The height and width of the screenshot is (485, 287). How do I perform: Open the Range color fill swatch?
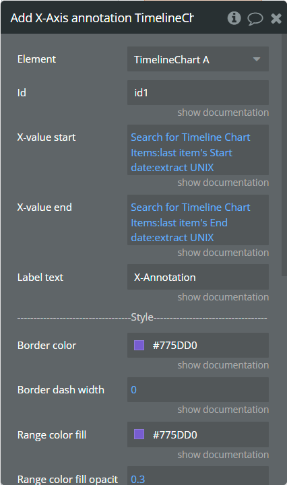[139, 434]
